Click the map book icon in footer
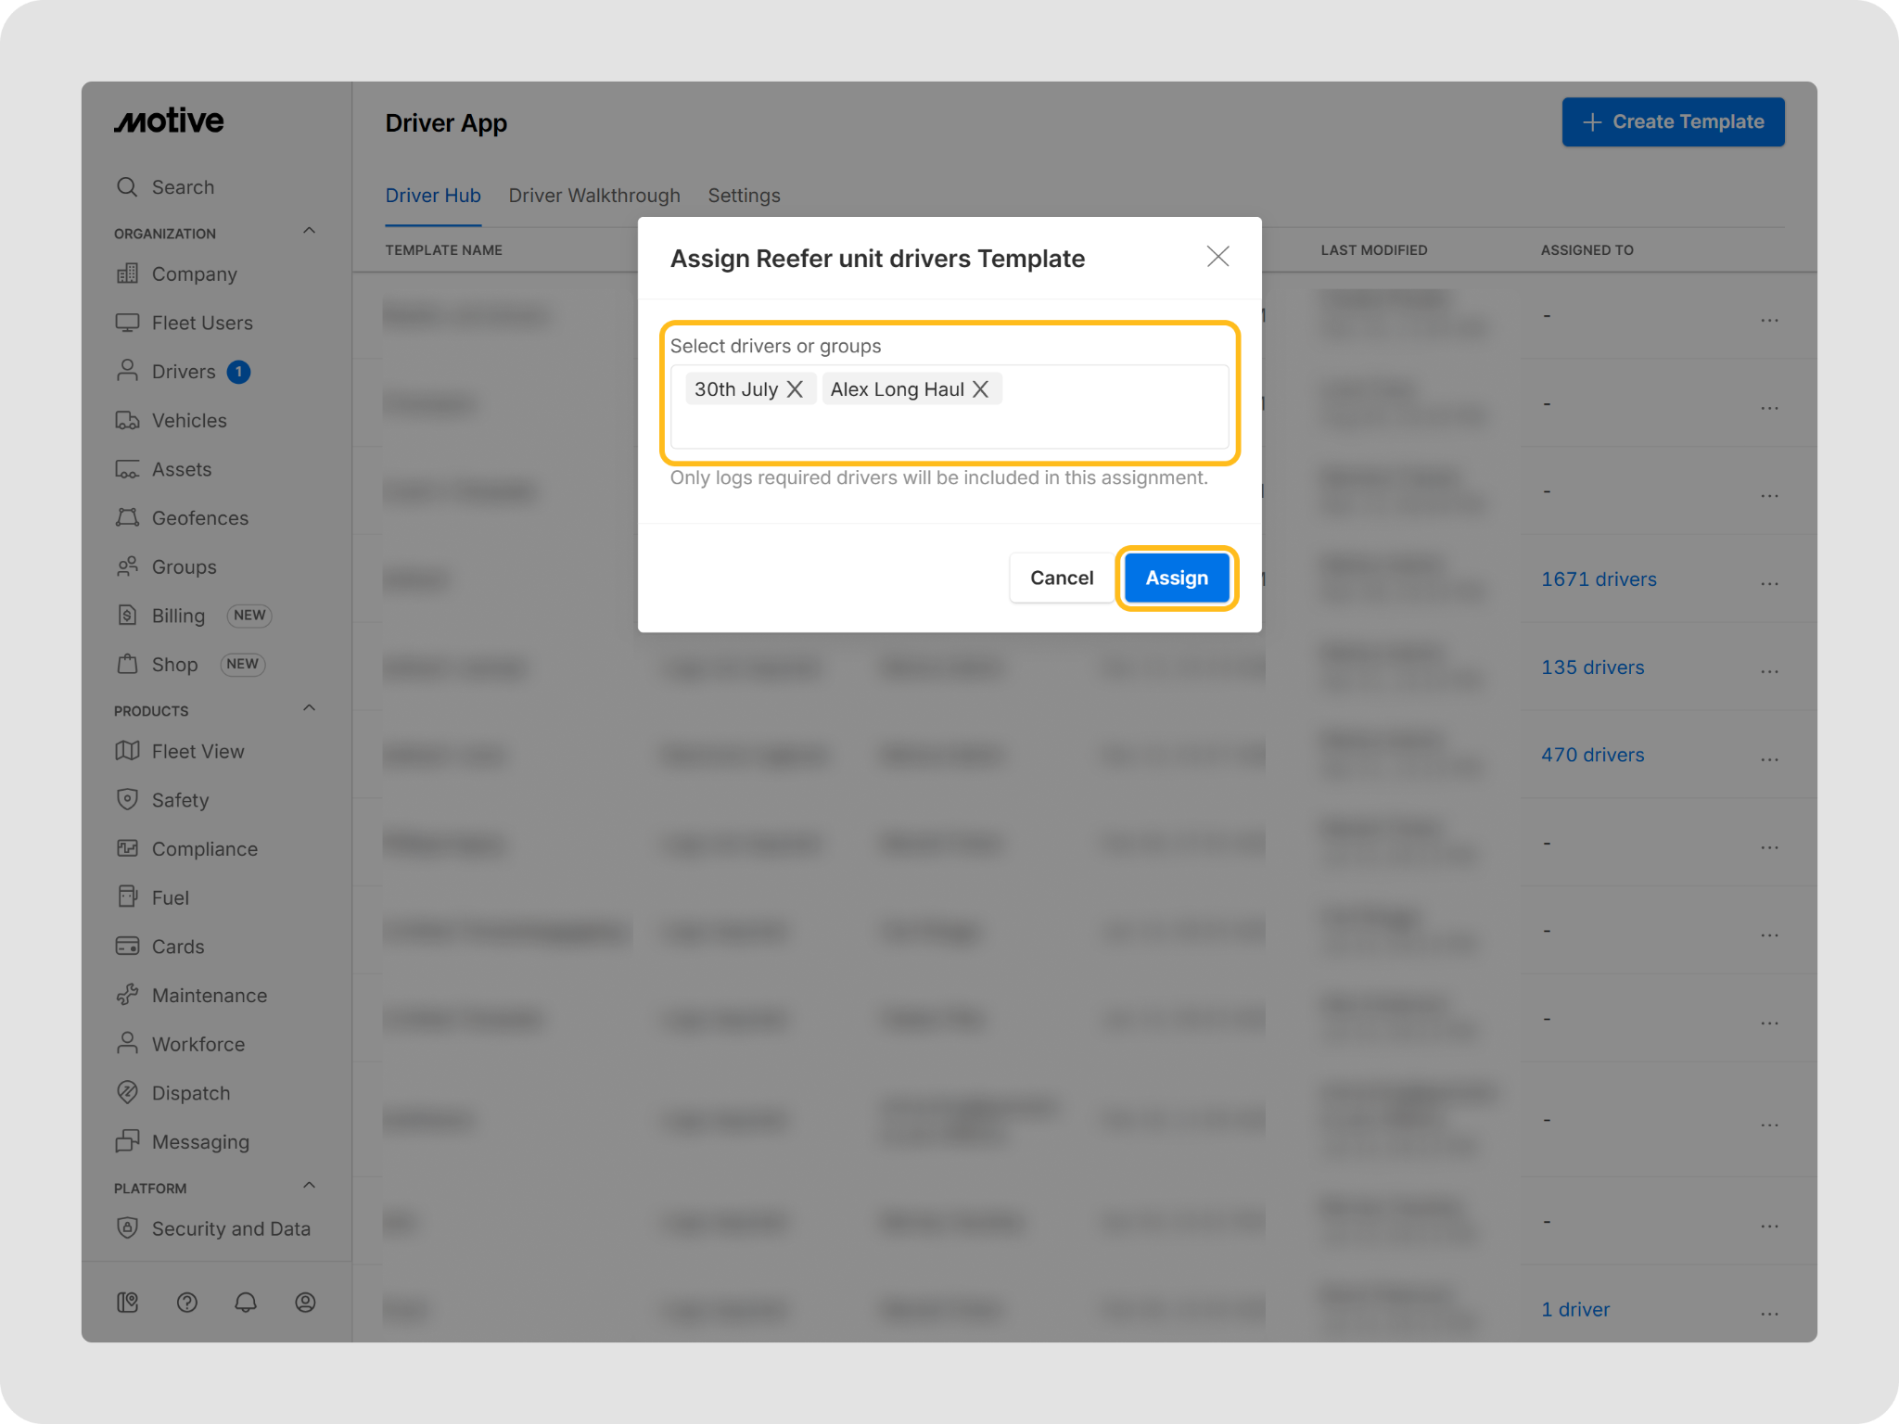 click(x=128, y=1303)
